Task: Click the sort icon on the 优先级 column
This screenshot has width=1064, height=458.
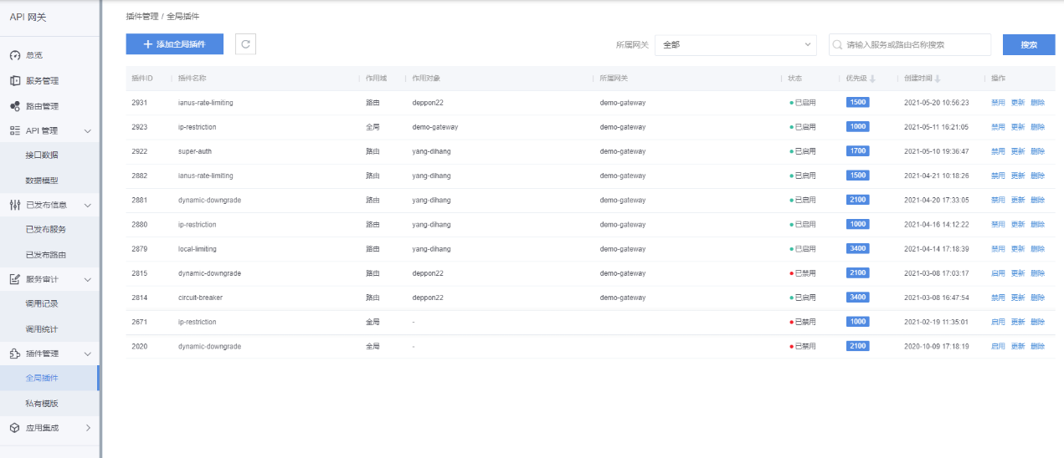Action: (x=872, y=79)
